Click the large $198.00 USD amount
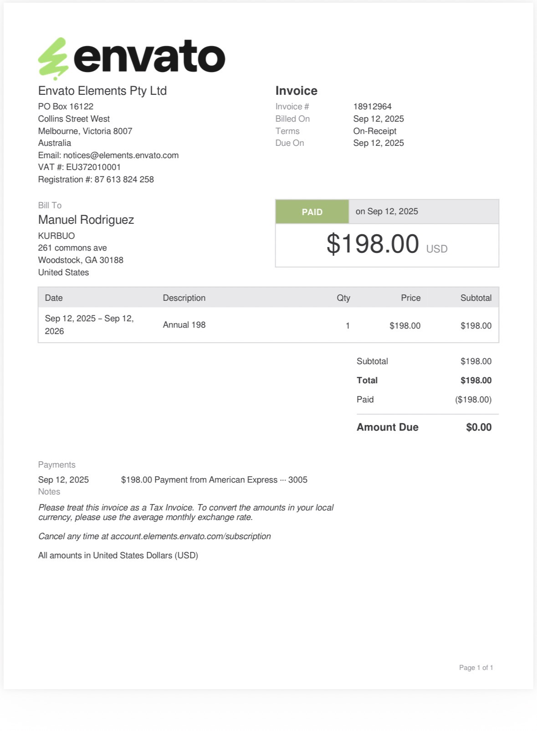 [x=373, y=244]
